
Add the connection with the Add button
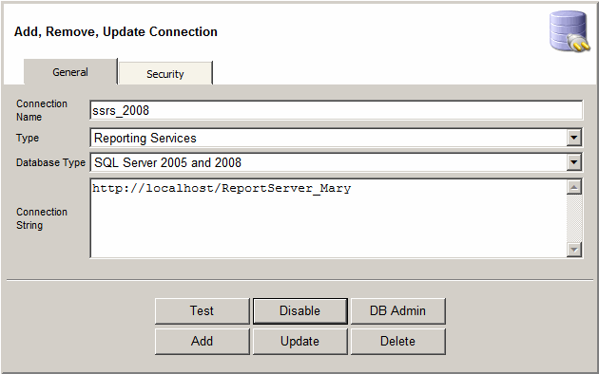coord(203,341)
